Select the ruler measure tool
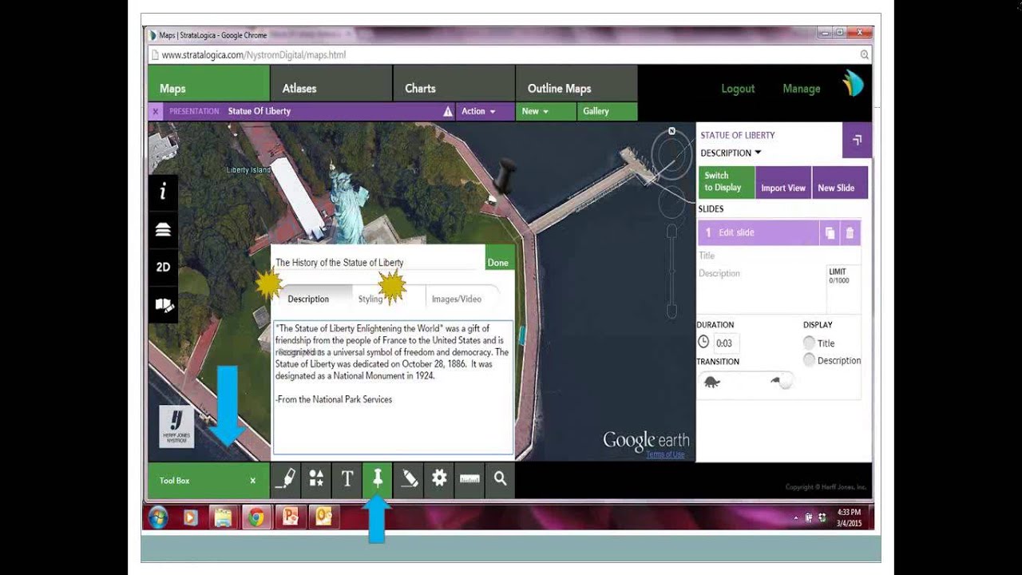Screen dimensions: 1022x575 point(469,479)
